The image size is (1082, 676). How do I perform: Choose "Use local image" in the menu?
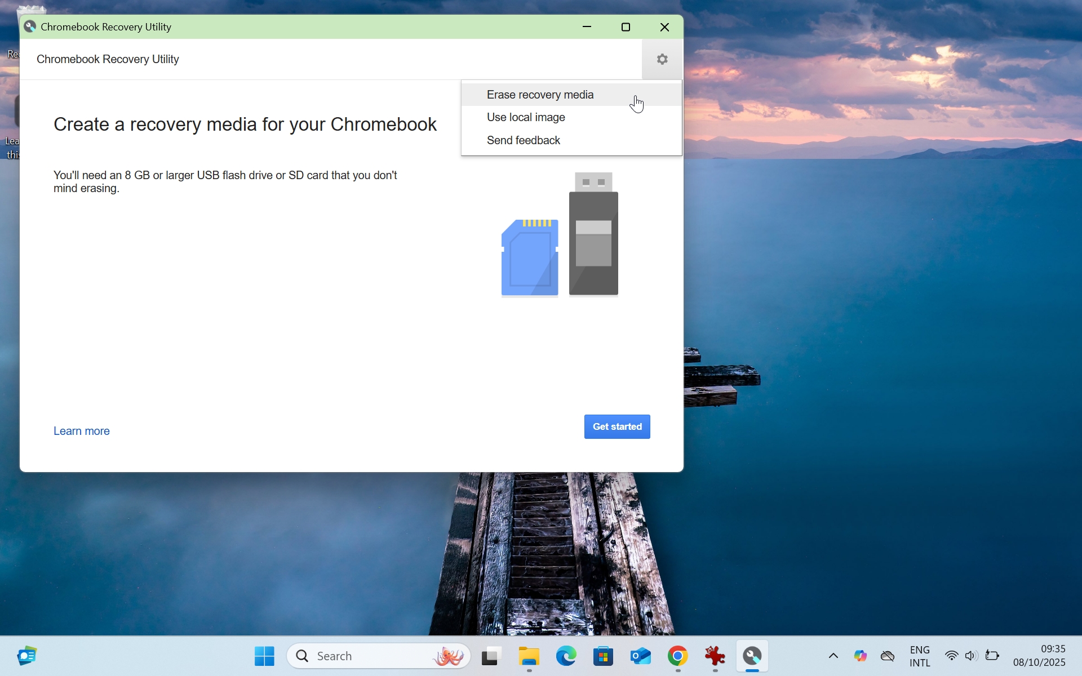pyautogui.click(x=526, y=117)
